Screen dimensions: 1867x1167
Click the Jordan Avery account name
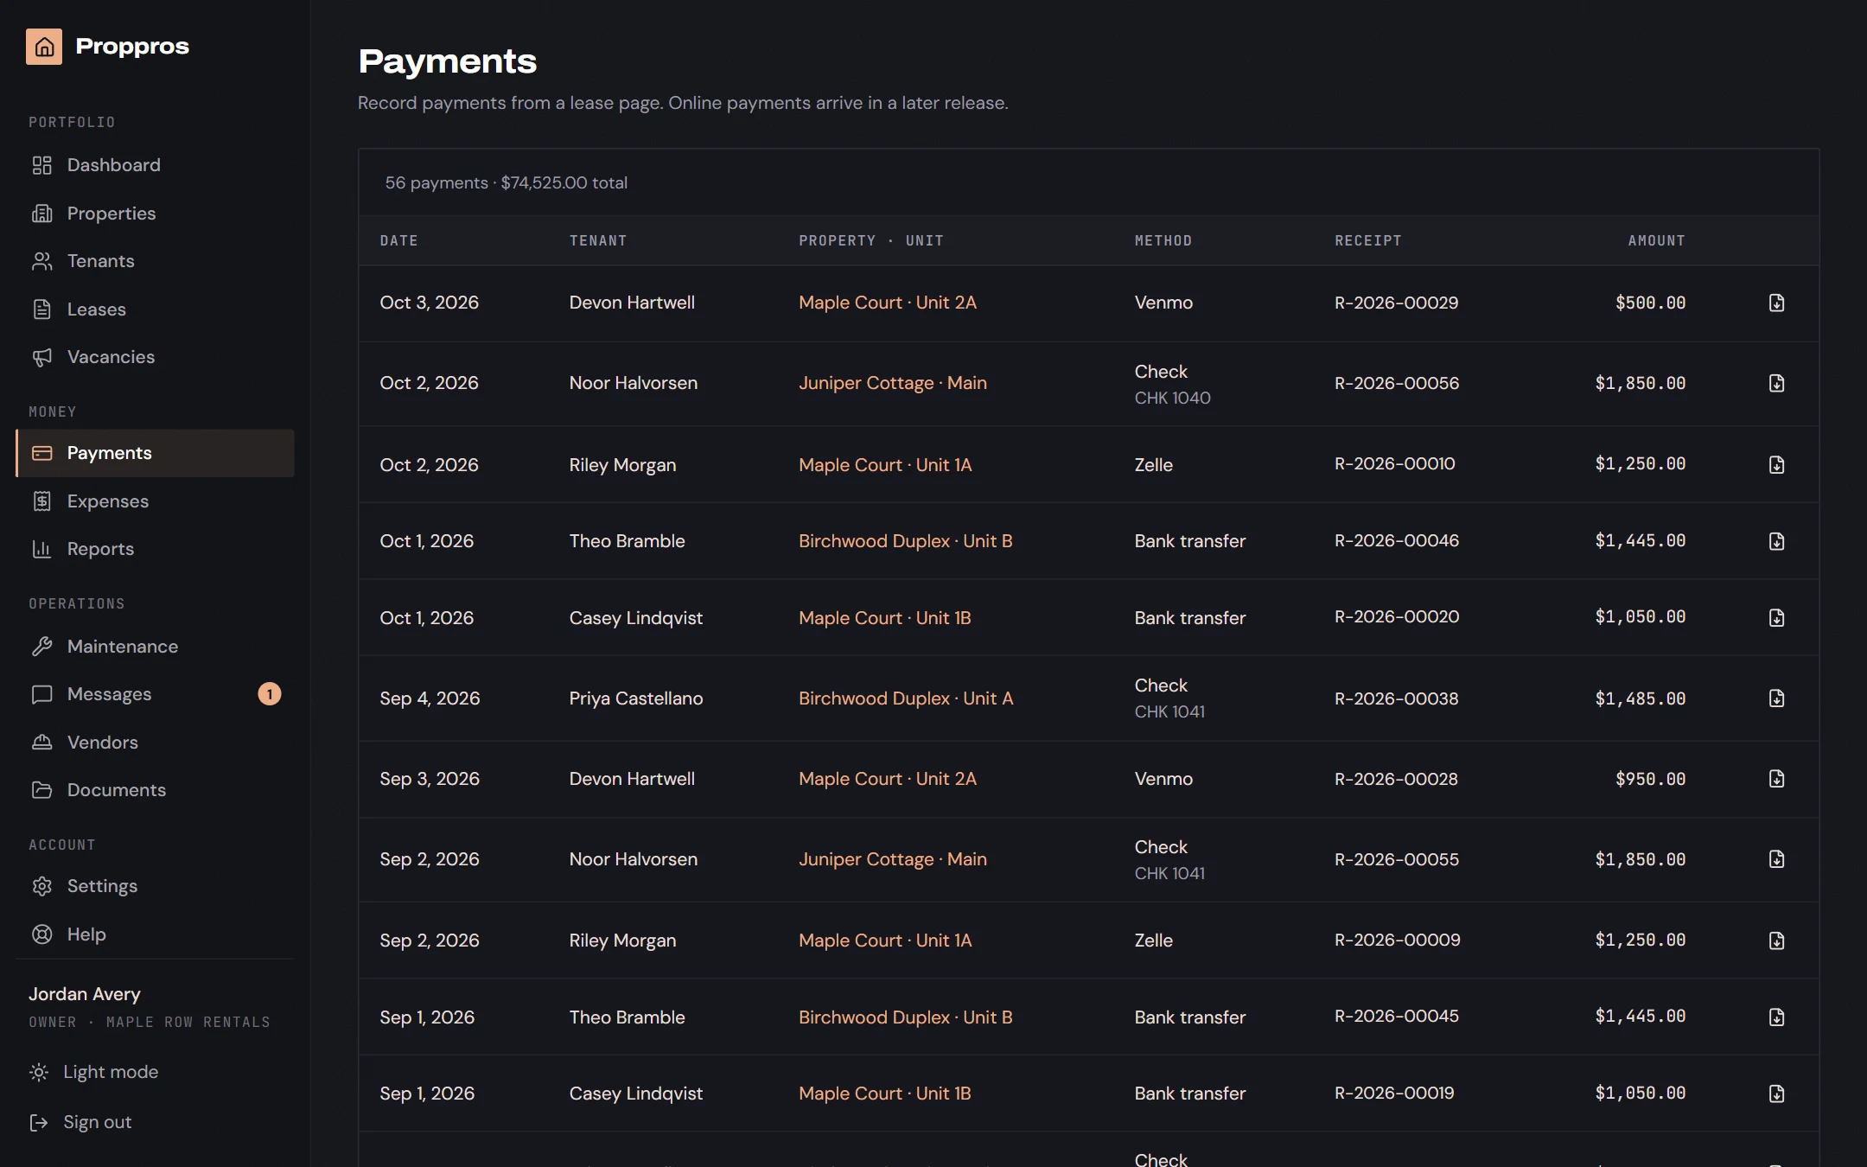click(x=85, y=994)
